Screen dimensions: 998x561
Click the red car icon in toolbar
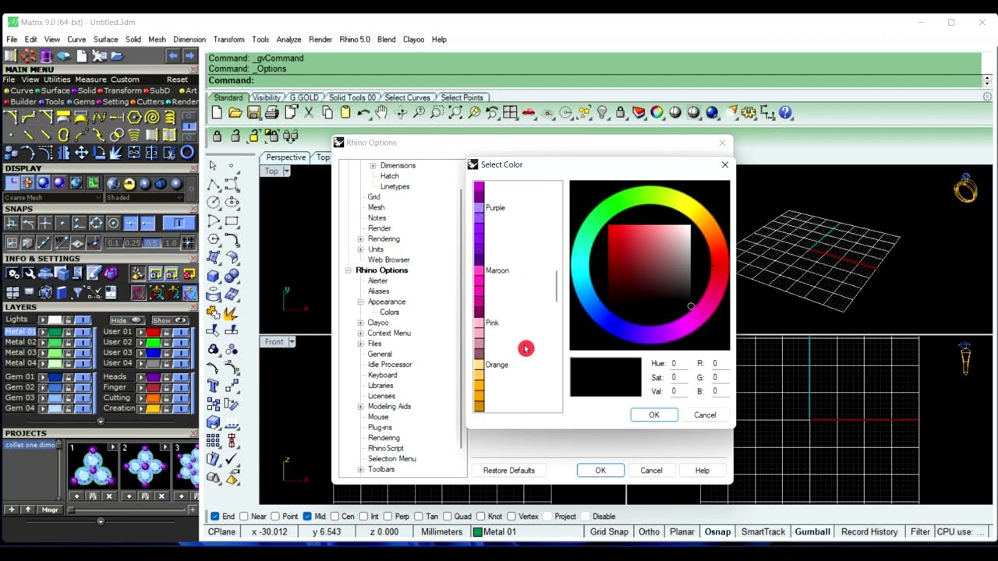[529, 113]
